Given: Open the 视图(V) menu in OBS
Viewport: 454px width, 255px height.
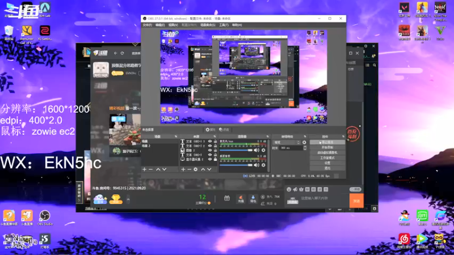Looking at the screenshot, I should 173,25.
